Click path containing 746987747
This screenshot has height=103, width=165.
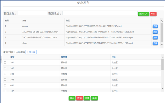99,43
